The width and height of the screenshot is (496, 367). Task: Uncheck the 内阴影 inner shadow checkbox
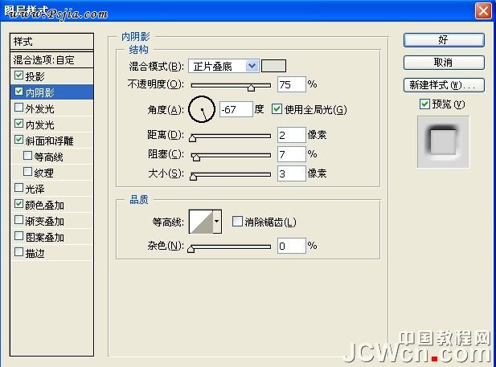18,92
